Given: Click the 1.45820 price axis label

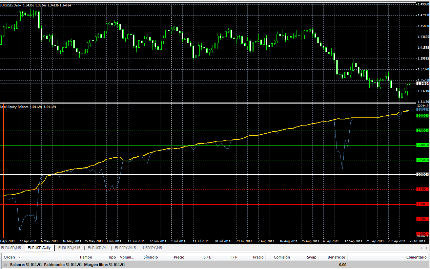Looking at the screenshot, I should 423,26.
